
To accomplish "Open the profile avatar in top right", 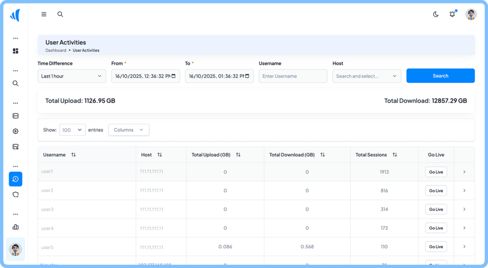I will (471, 14).
